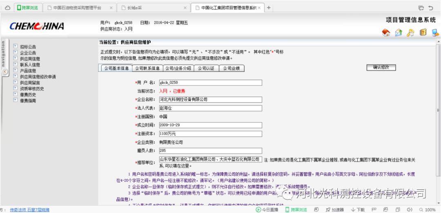Click the 跨屏浏览 status bar button

tap(296, 210)
